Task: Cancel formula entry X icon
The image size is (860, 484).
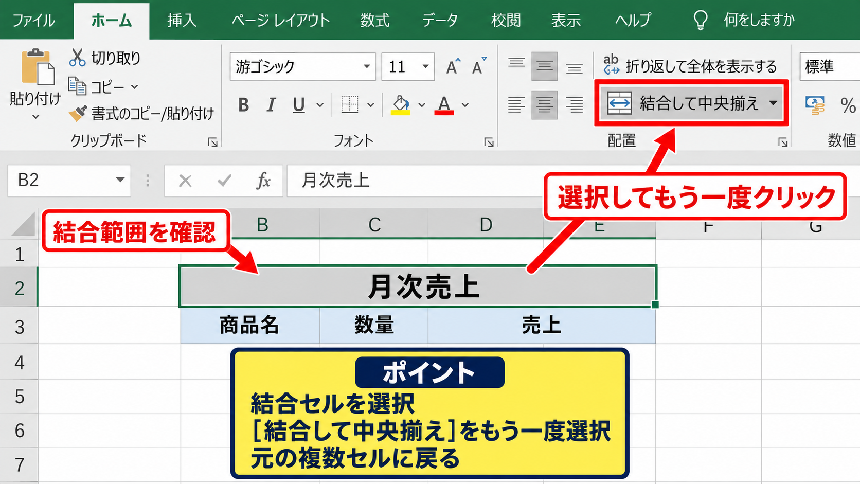Action: [x=185, y=181]
